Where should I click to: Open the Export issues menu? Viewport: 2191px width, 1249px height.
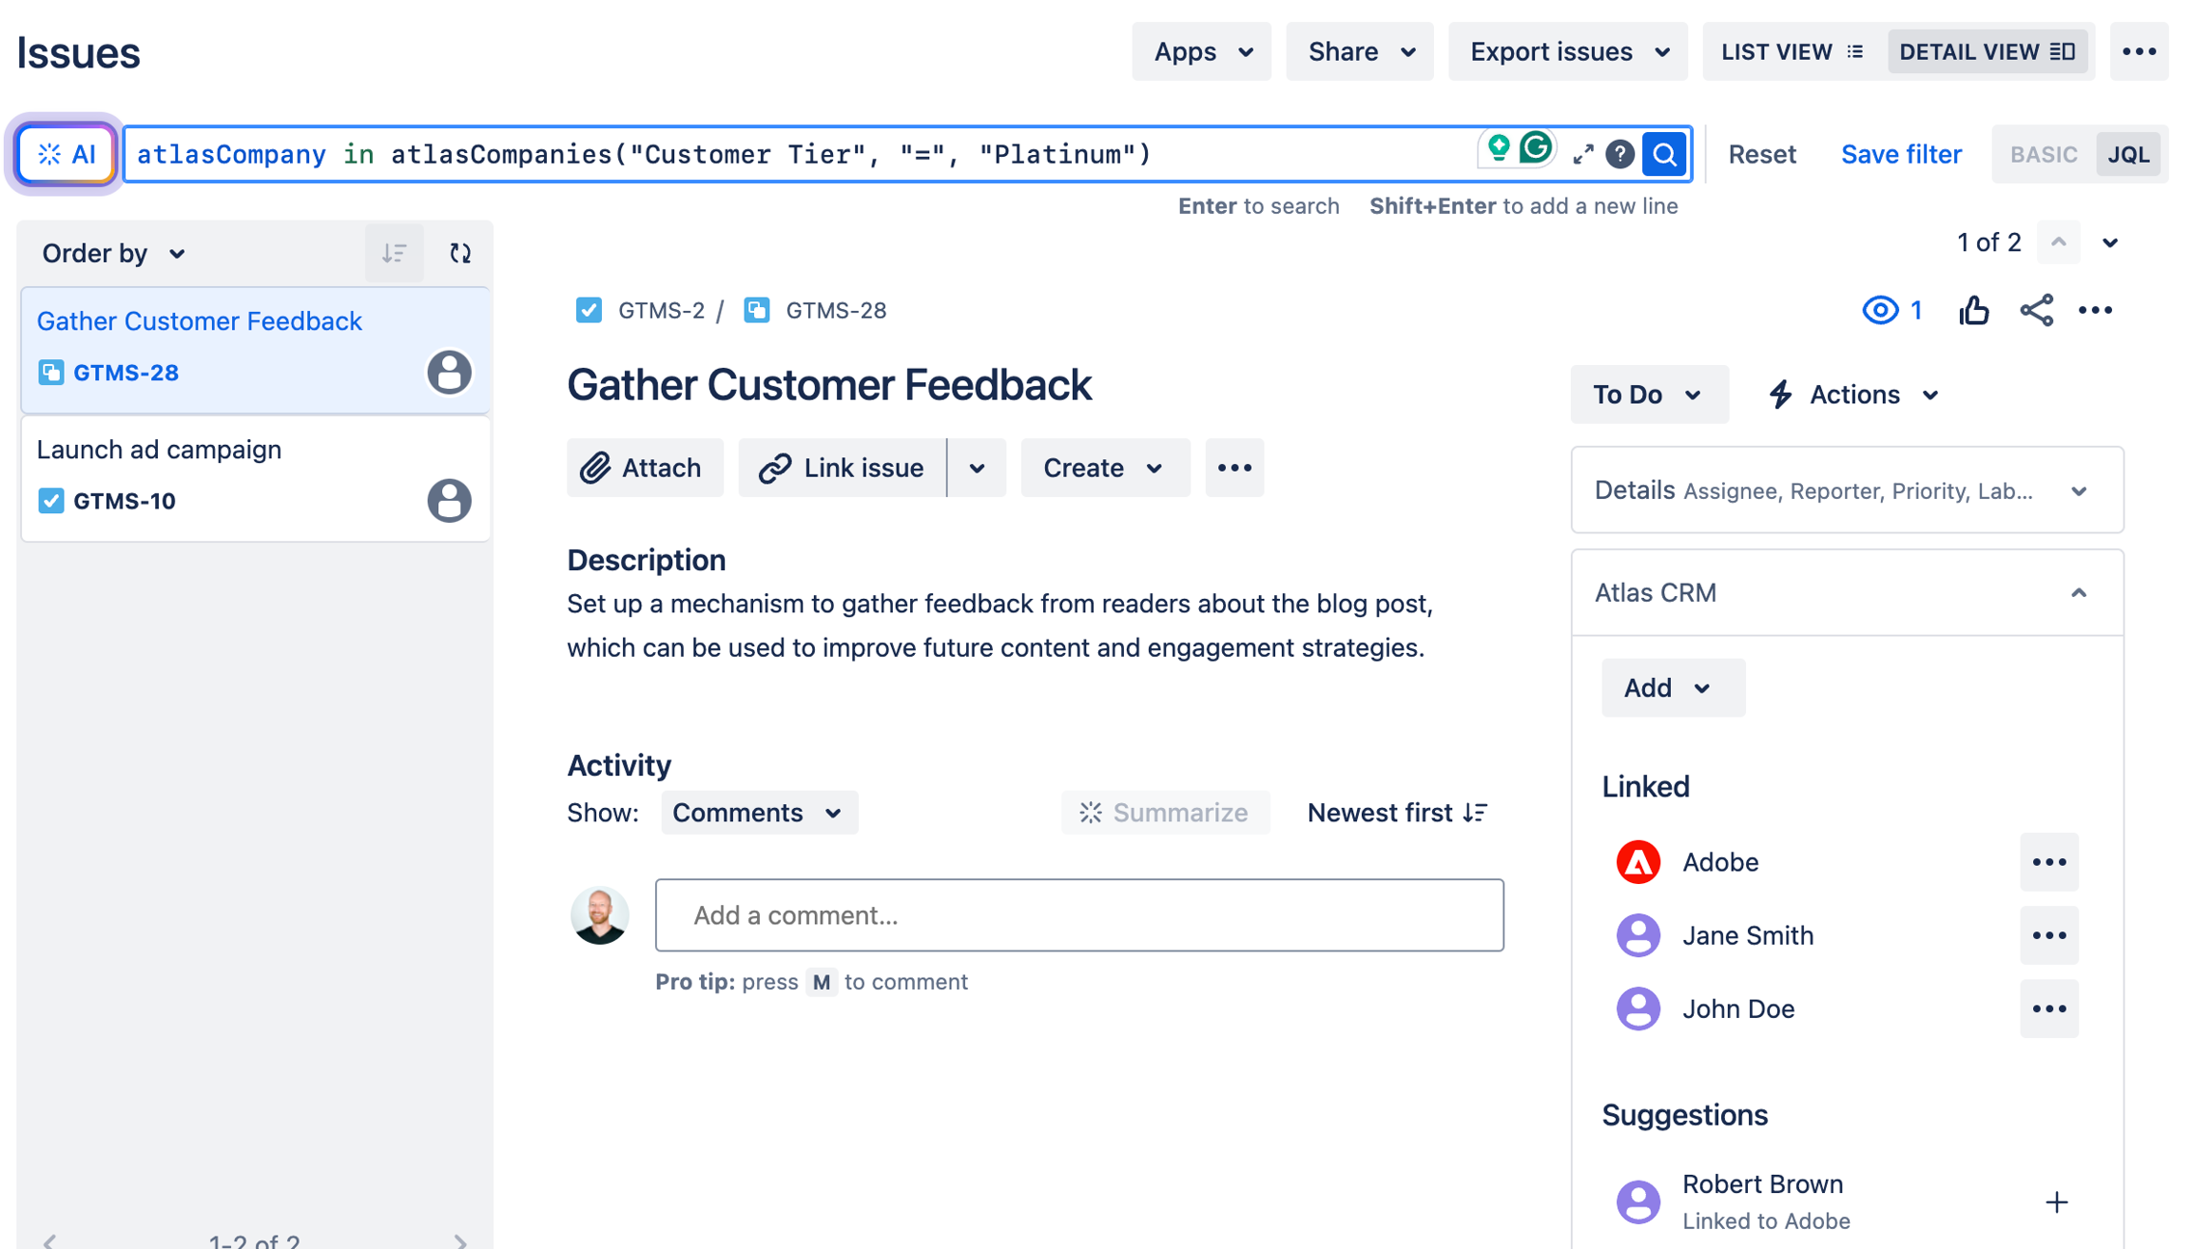(x=1568, y=51)
